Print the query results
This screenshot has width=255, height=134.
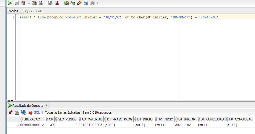click(x=17, y=112)
